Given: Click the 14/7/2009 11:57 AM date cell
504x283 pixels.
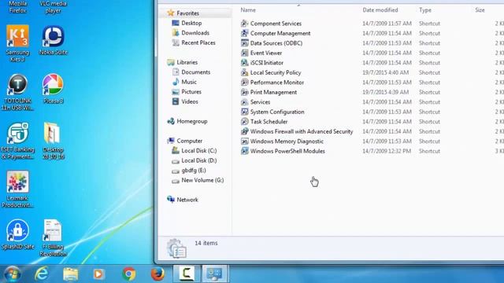Looking at the screenshot, I should click(387, 24).
